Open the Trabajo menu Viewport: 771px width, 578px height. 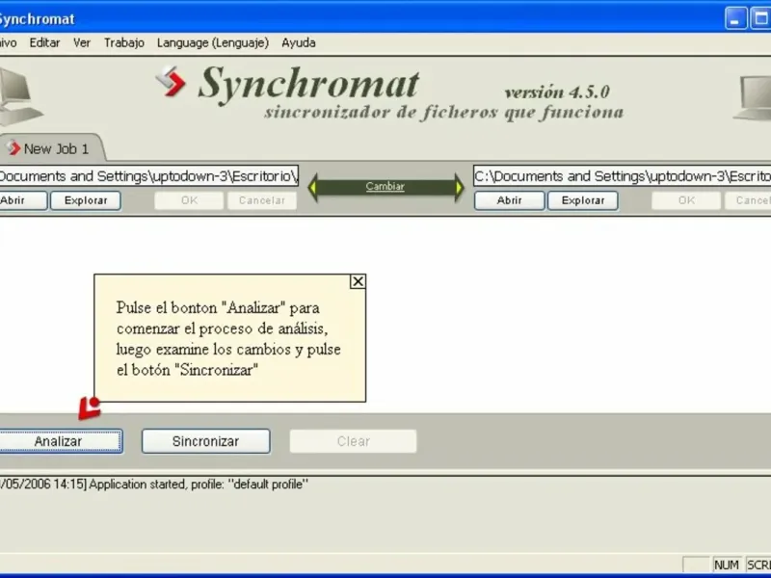point(124,42)
